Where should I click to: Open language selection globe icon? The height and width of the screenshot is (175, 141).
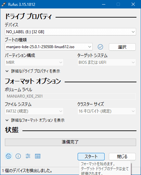8,156
